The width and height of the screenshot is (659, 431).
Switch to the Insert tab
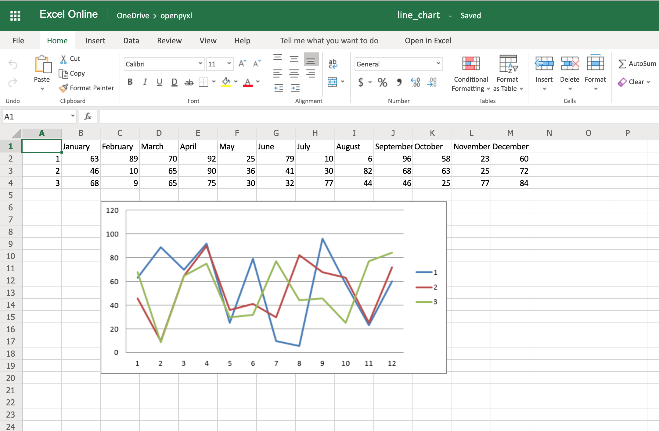(95, 40)
